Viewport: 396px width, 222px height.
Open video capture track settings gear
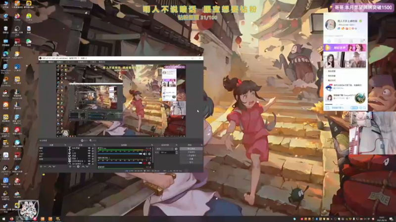click(149, 163)
